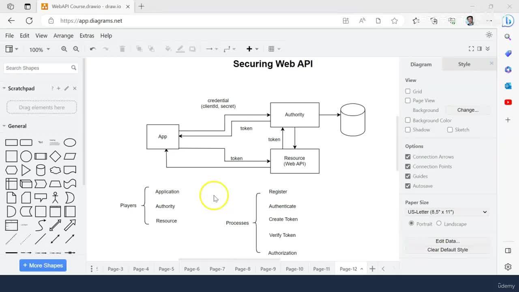The height and width of the screenshot is (292, 519).
Task: Enable the Grid checkbox
Action: 408,91
